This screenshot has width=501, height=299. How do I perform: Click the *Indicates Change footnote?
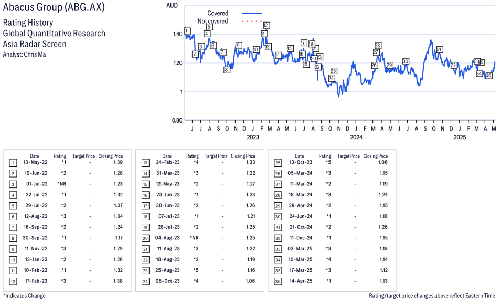(24, 295)
